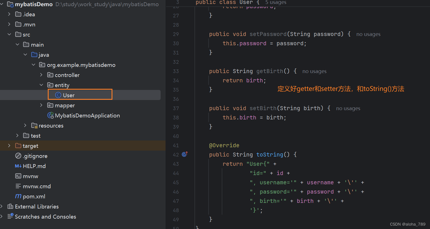Click the .idea folder icon
The image size is (430, 229).
click(x=18, y=14)
